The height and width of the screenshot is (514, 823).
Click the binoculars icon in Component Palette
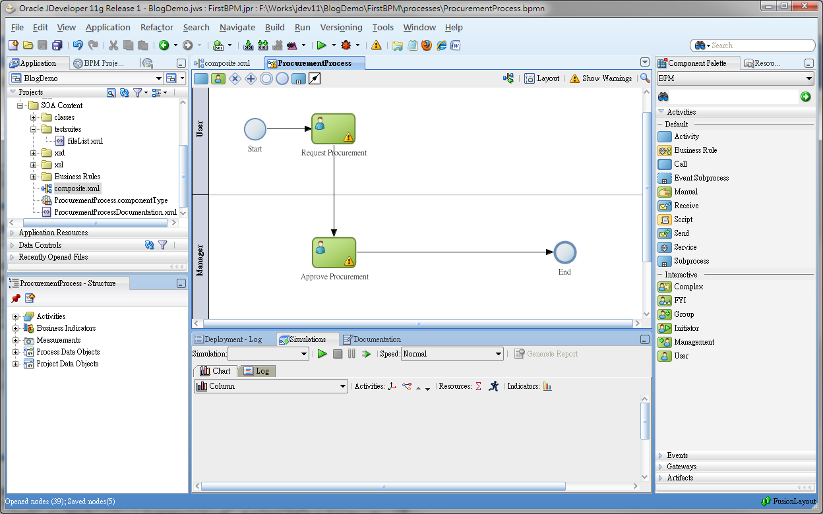pos(663,97)
